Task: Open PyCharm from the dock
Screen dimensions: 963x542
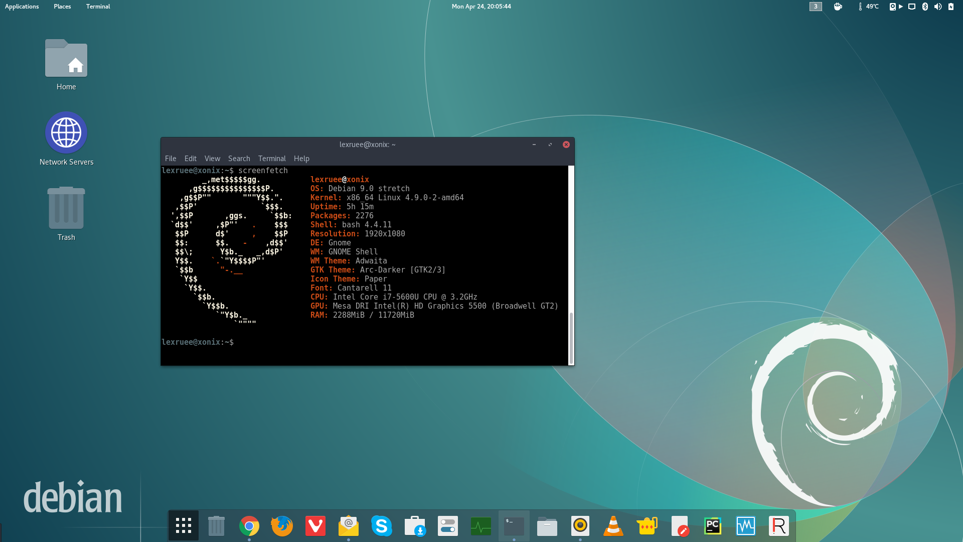Action: [712, 525]
